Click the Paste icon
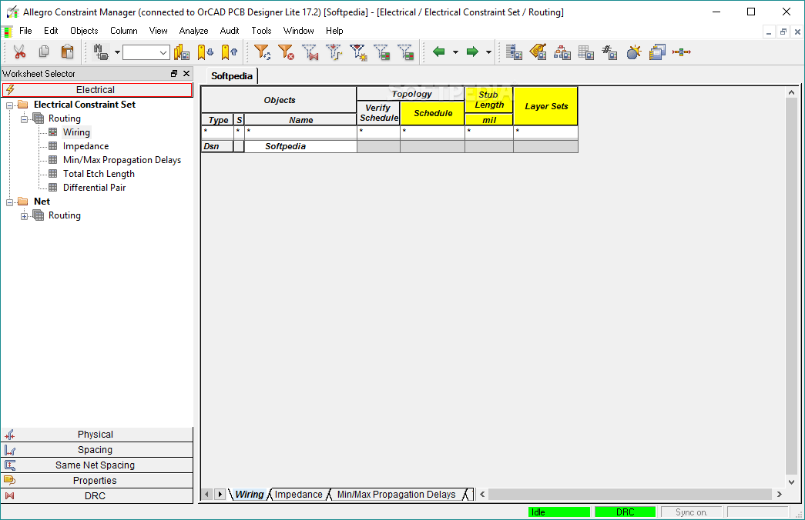Screen dimensions: 805x520 (x=67, y=52)
